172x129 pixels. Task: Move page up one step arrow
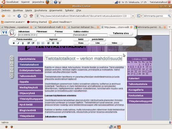12,64
